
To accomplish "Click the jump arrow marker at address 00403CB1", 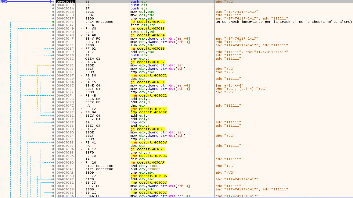I will click(x=81, y=183).
